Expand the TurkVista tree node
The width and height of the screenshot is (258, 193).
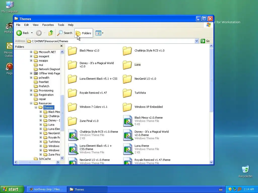(x=41, y=141)
